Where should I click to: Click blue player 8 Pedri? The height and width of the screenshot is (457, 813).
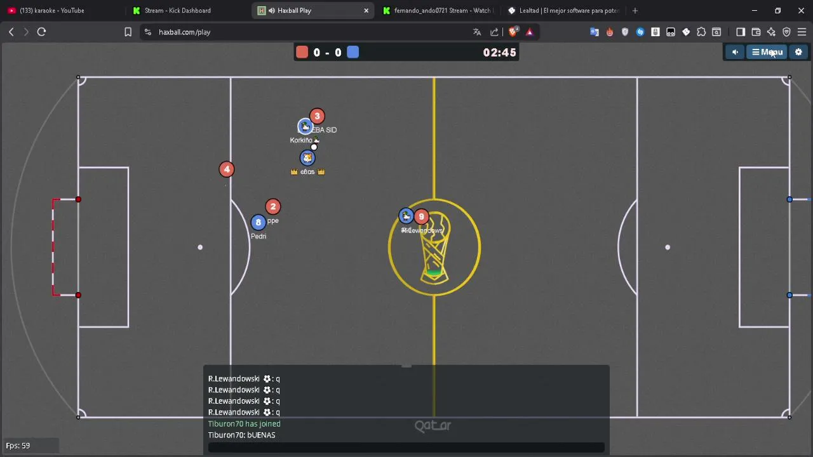[x=258, y=222]
